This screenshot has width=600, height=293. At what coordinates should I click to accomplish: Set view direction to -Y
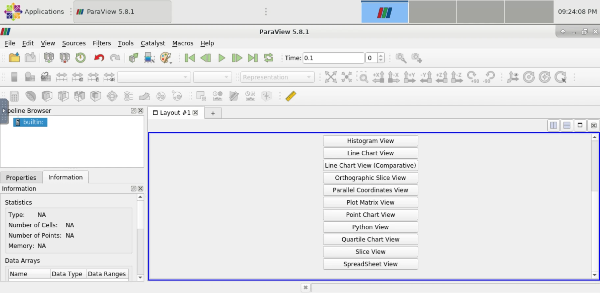(x=426, y=77)
